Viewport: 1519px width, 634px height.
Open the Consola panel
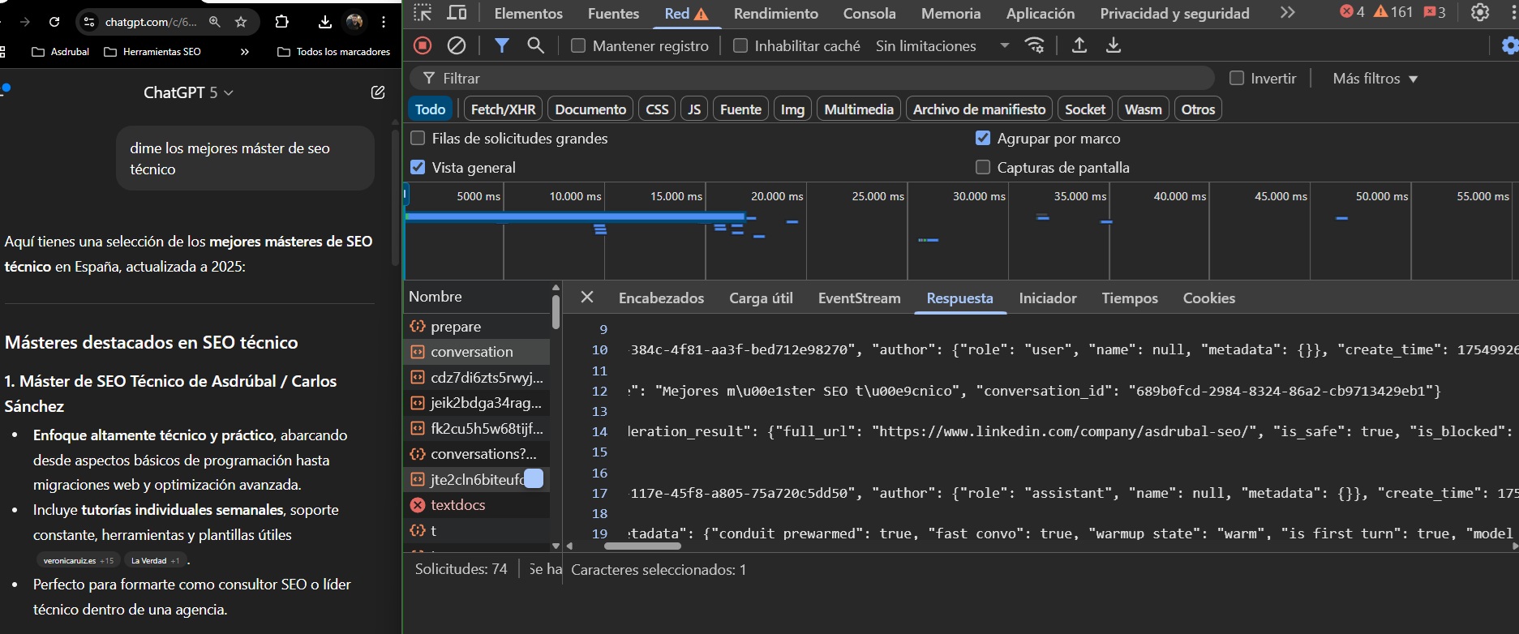pos(869,13)
